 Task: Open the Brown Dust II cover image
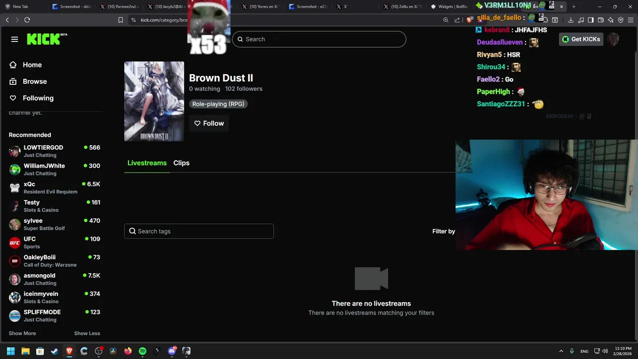point(154,101)
